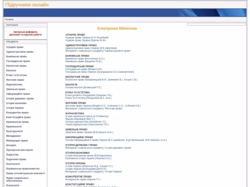
Task: Open Нотаріат in the sidebar
Action: [x=11, y=145]
